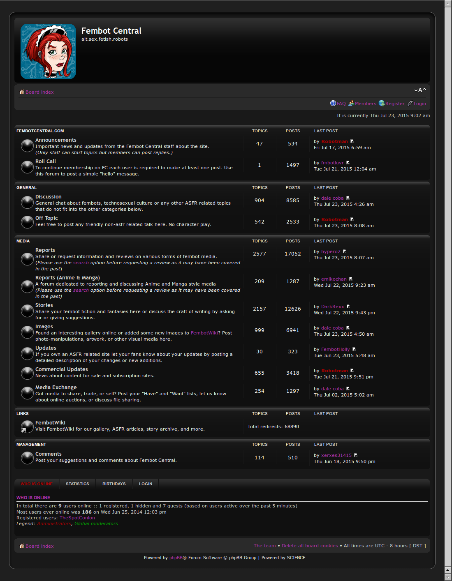Image resolution: width=452 pixels, height=581 pixels.
Task: Open the Stories forum link
Action: pyautogui.click(x=44, y=305)
